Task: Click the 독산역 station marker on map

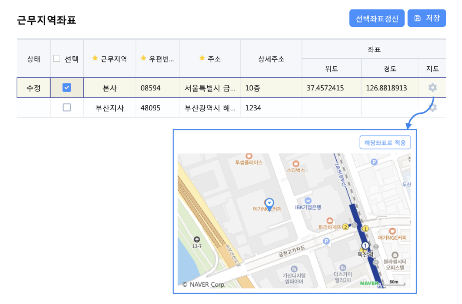Action: click(365, 246)
